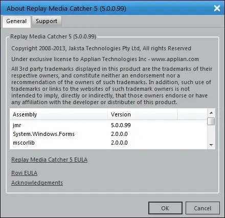The image size is (225, 218).
Task: Click the dialog title bar text
Action: click(66, 8)
